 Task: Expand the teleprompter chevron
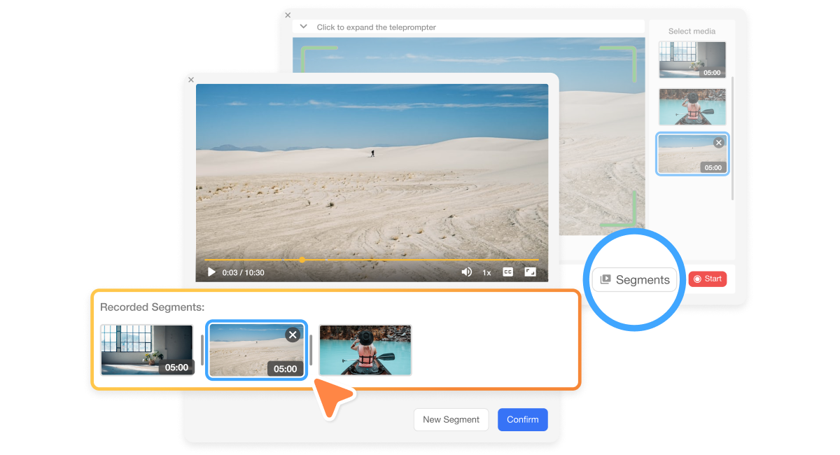tap(303, 27)
